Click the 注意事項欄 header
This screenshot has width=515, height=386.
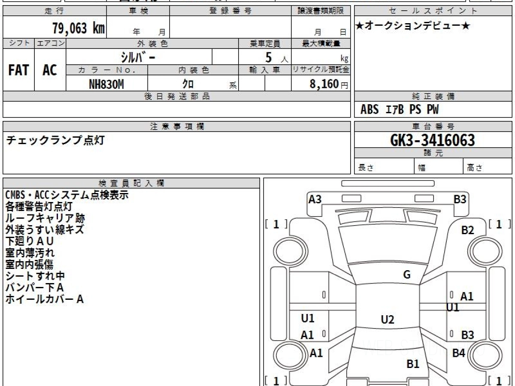point(177,127)
